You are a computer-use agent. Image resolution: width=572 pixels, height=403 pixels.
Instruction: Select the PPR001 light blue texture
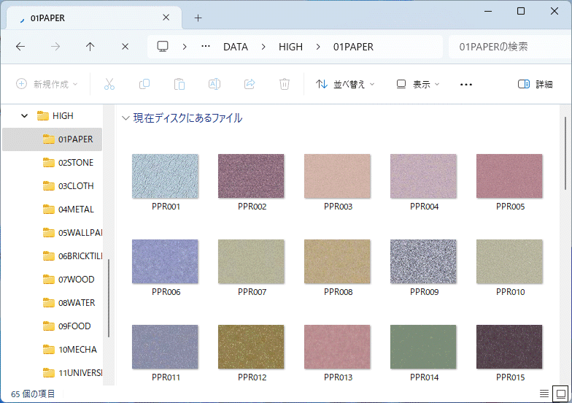165,177
